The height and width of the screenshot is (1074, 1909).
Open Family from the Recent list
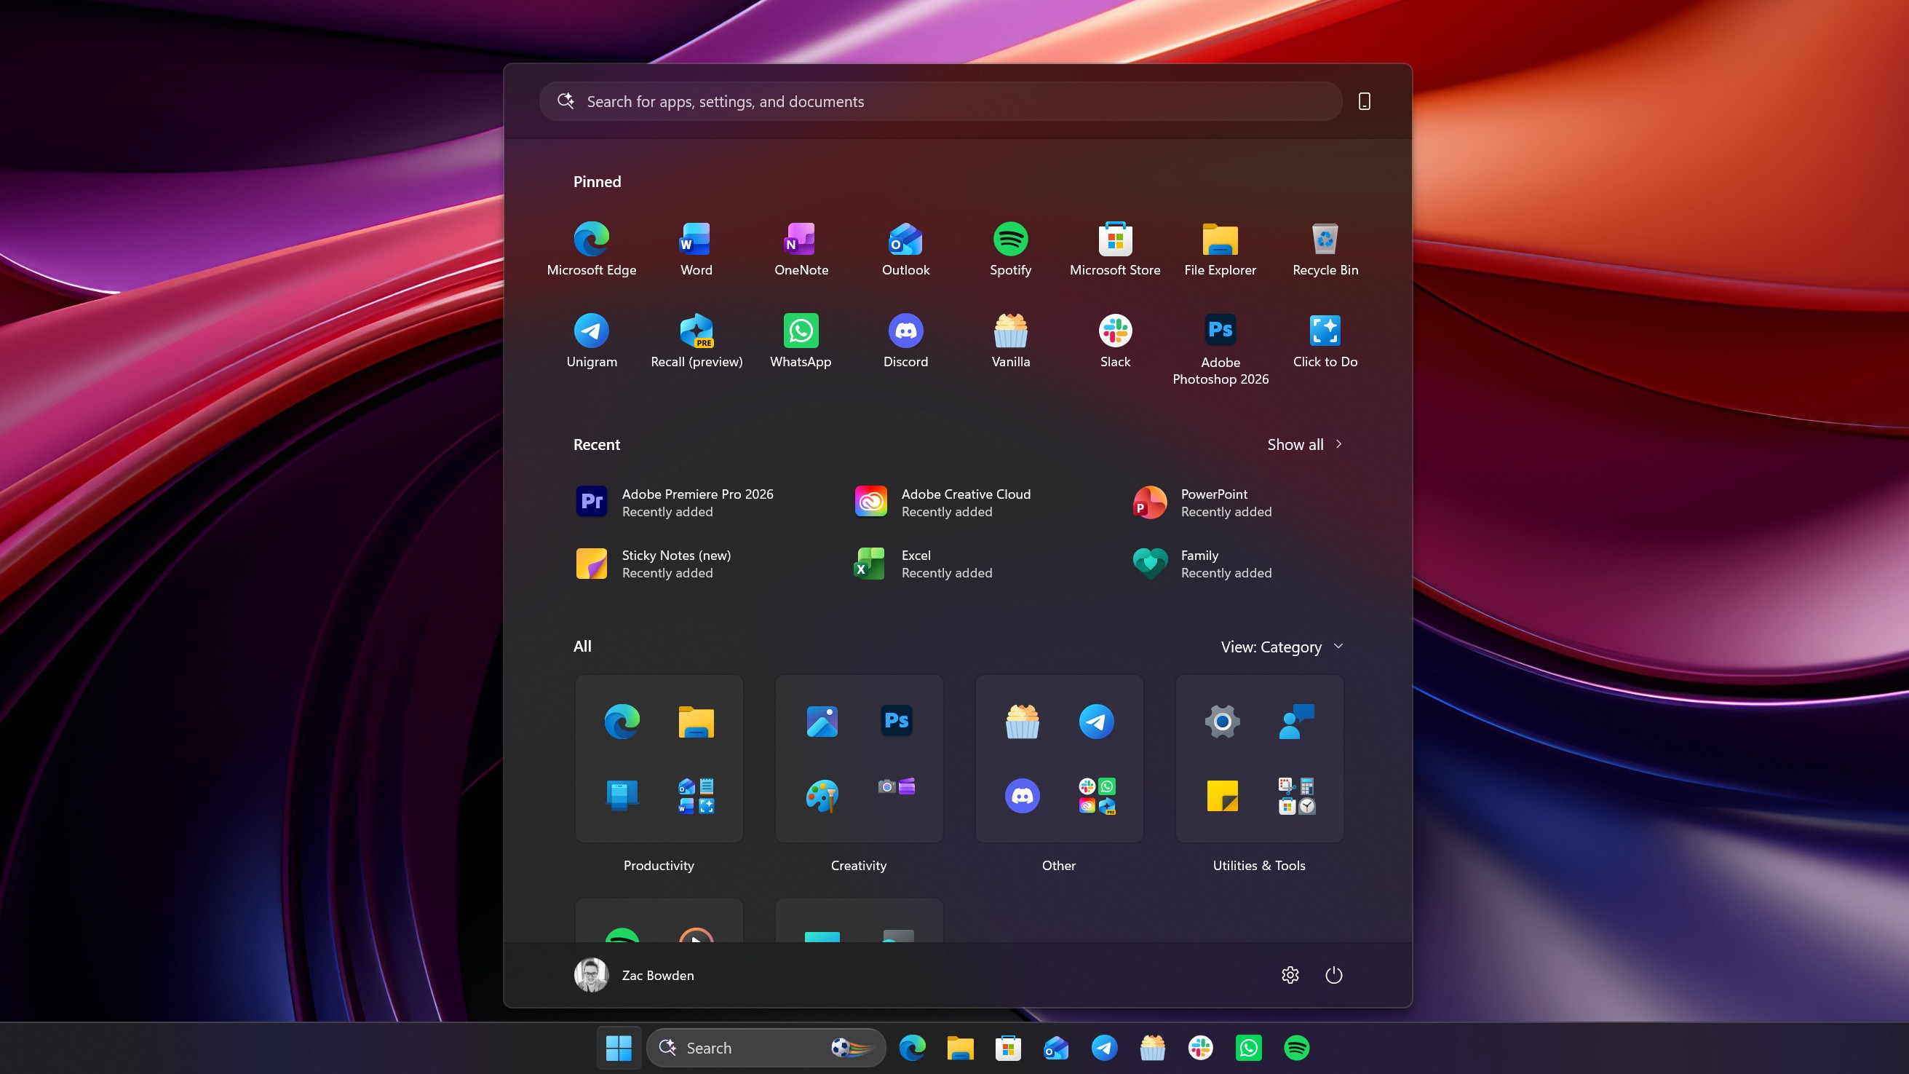point(1202,564)
